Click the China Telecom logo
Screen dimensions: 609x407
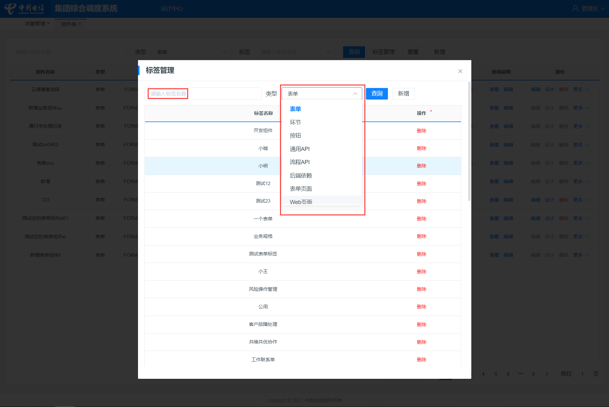[x=24, y=8]
